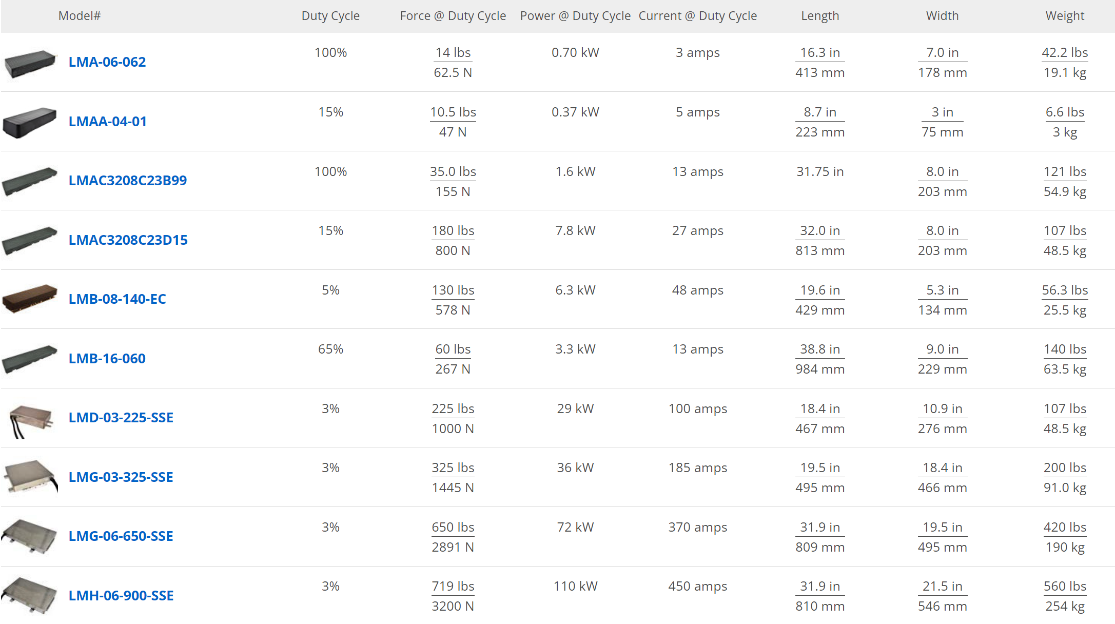
Task: Open the LMH-06-900-SSE model link
Action: (x=121, y=596)
